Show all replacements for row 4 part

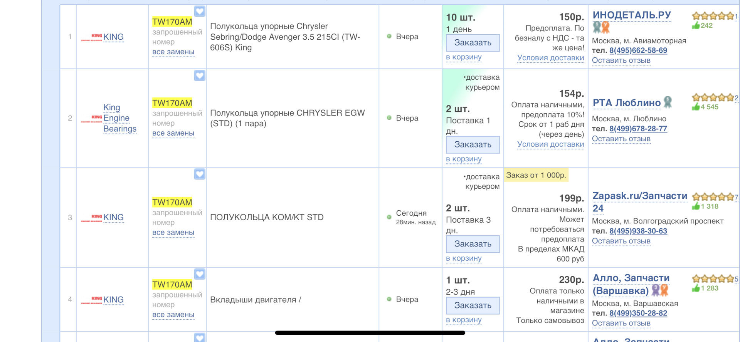pyautogui.click(x=173, y=315)
